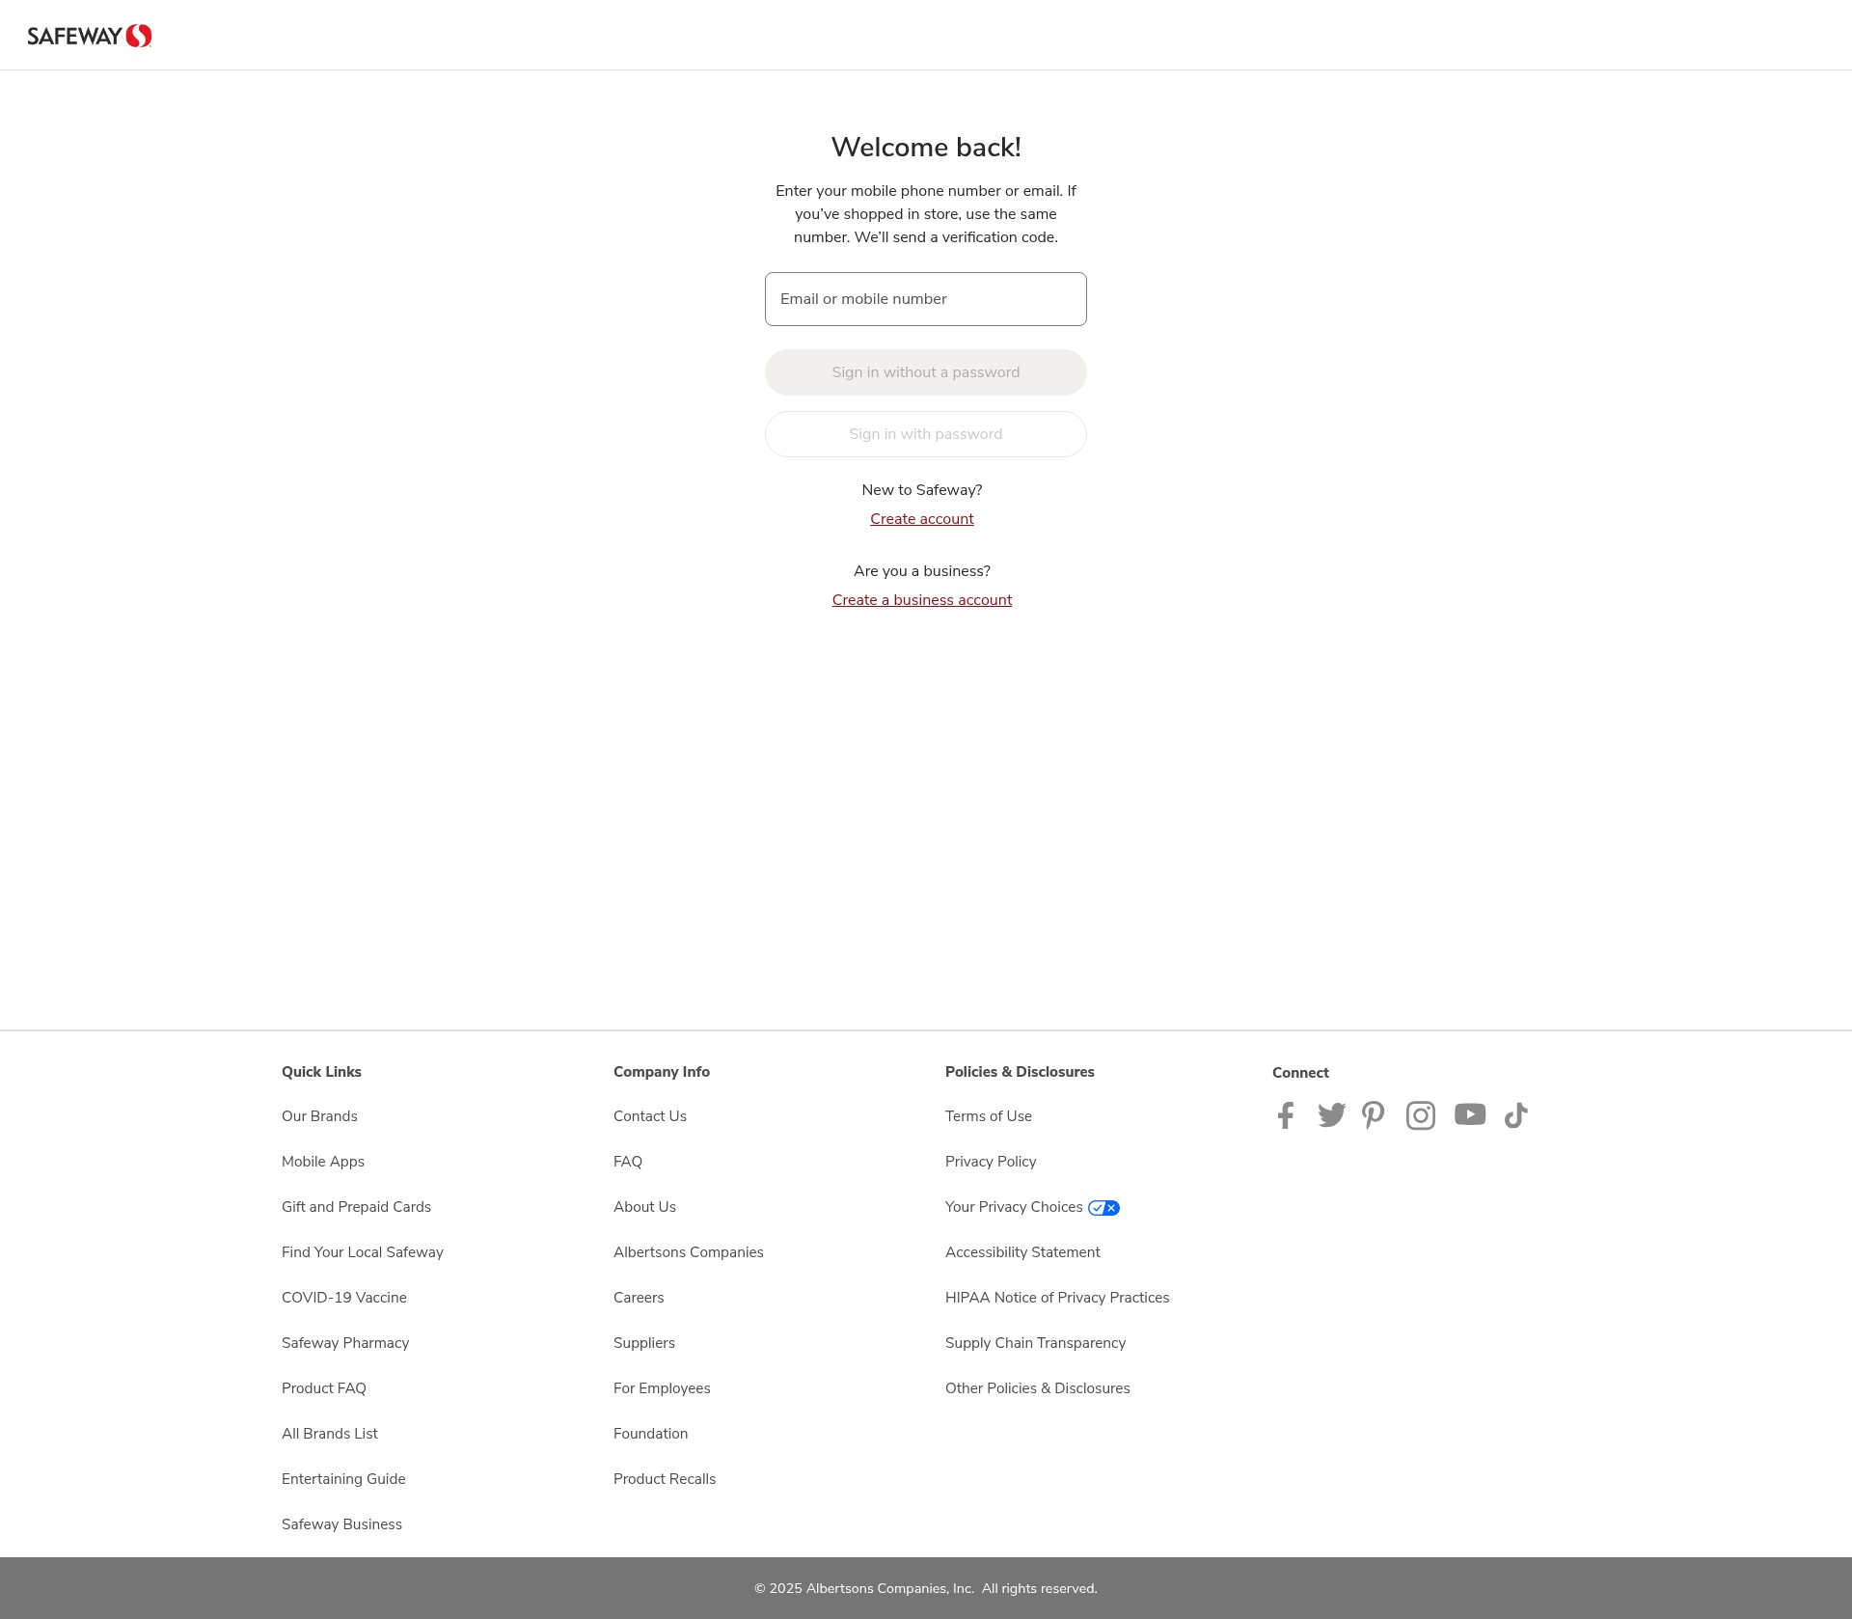Read Terms of Use link
Screen dimensions: 1852x1619
[989, 1116]
